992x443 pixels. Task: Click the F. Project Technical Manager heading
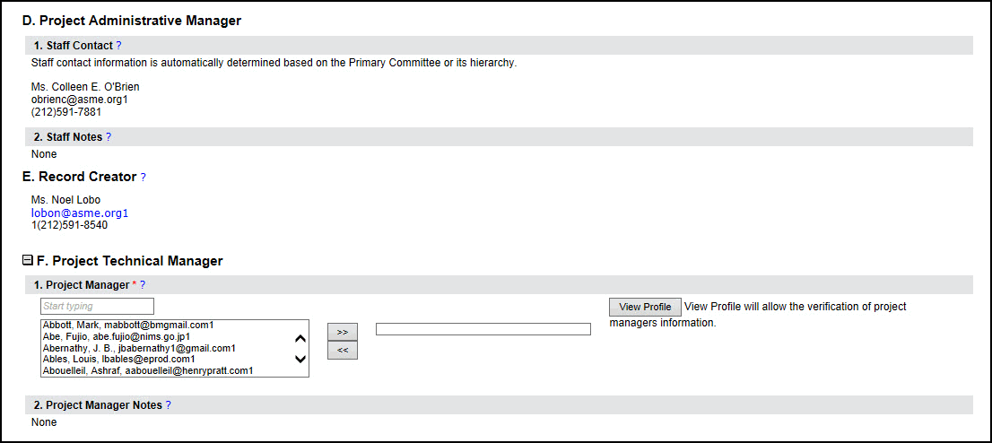click(129, 261)
